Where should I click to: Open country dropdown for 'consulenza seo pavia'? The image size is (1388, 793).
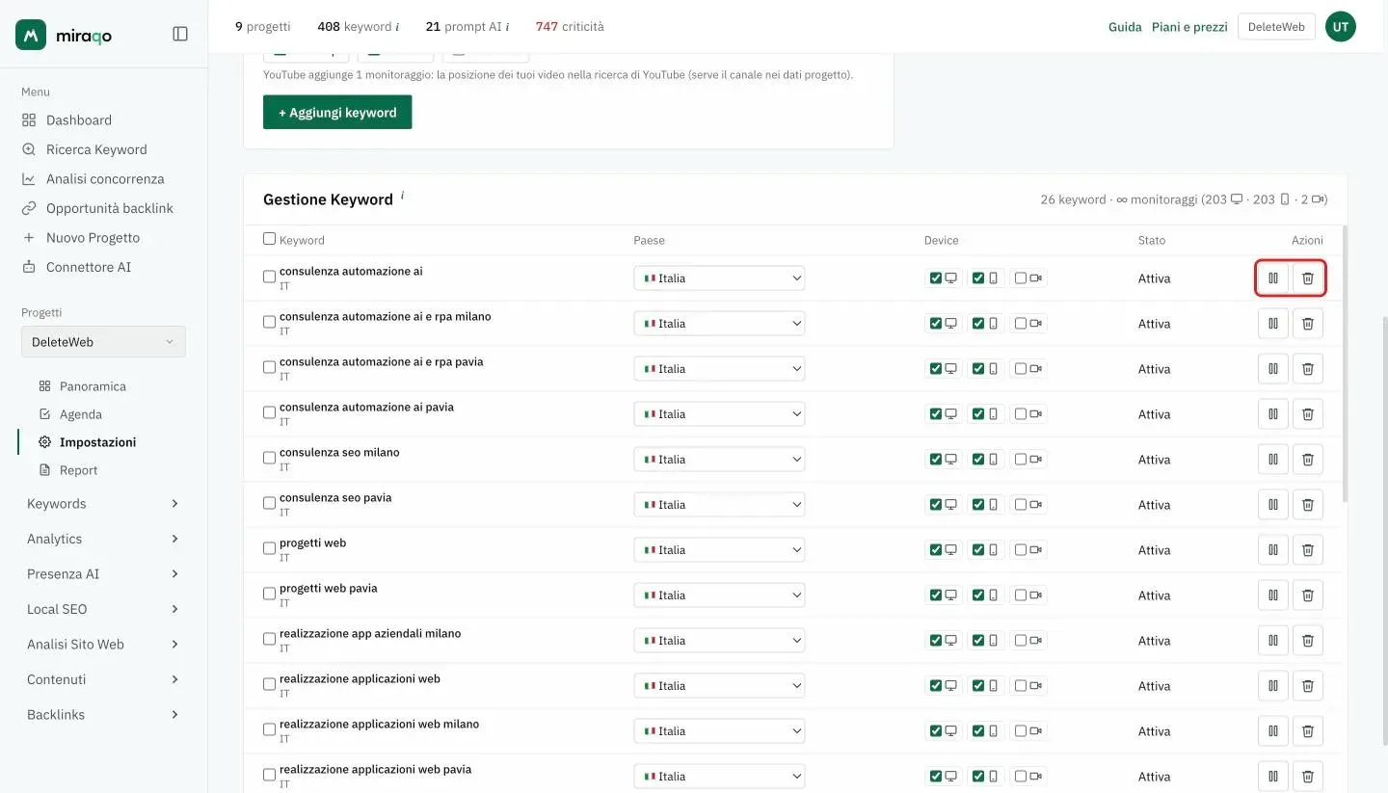(719, 505)
